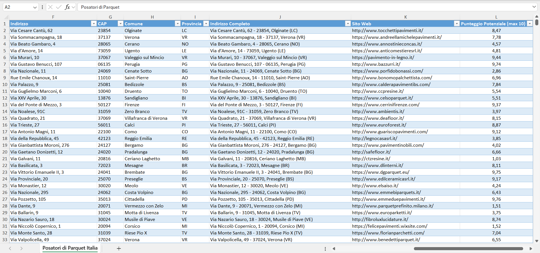Select cell Rue Emile Chanoux, 14
The image size is (540, 253).
coord(53,78)
